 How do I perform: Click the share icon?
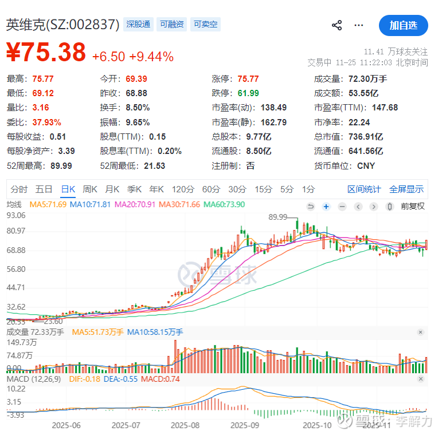coord(337,25)
